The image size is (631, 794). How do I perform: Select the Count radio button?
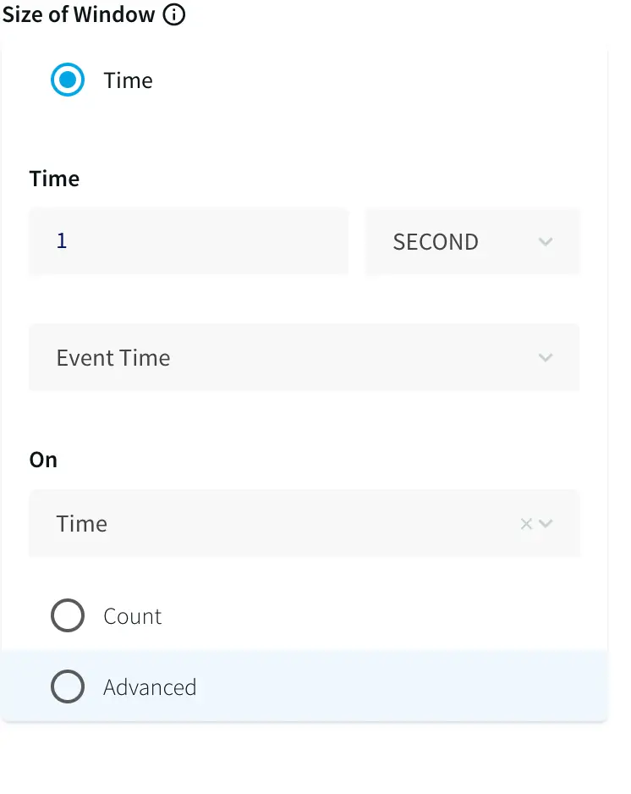(68, 616)
